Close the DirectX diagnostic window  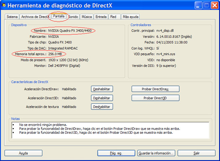pyautogui.click(x=215, y=5)
